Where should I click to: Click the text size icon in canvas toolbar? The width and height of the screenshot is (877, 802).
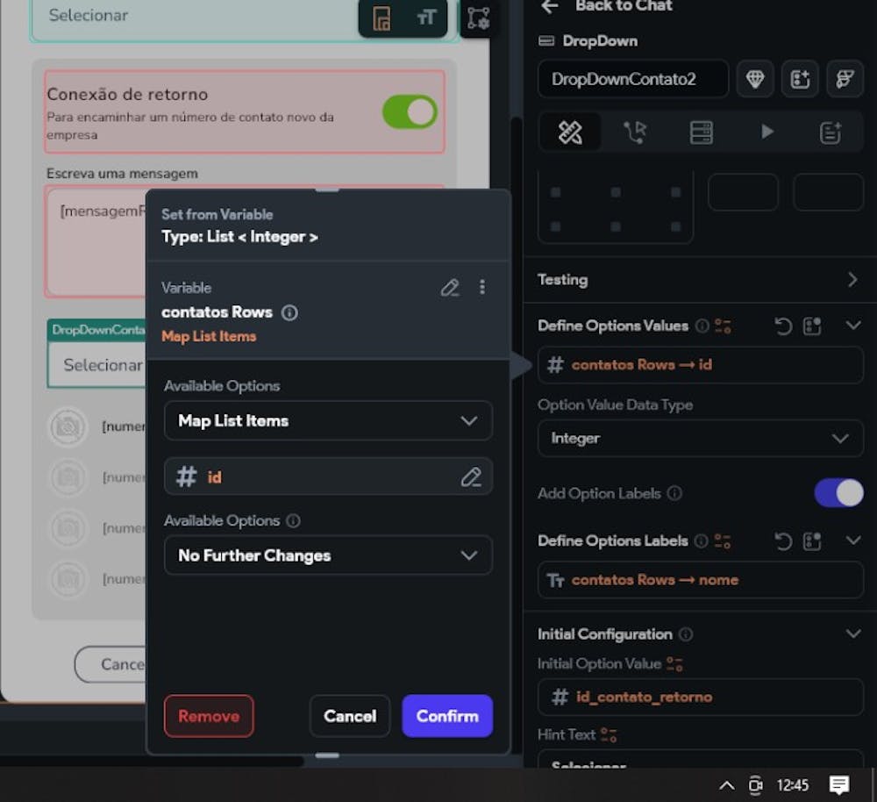coord(425,18)
